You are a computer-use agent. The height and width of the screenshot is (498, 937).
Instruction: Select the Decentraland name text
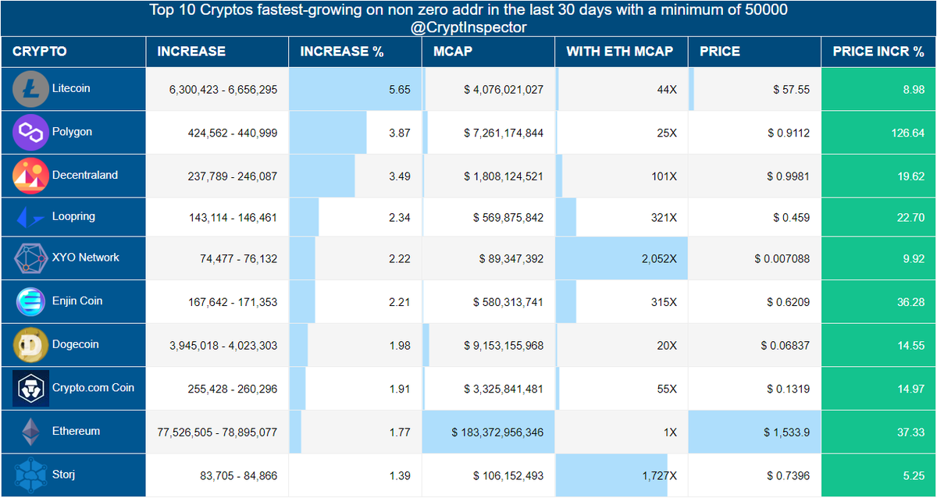point(85,175)
